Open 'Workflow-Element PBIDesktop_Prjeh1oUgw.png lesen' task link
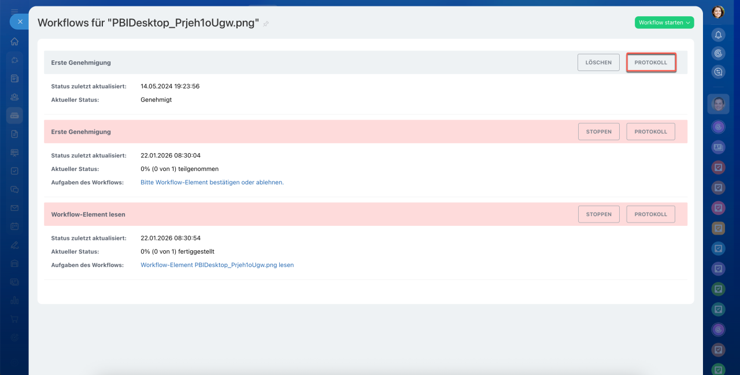740x375 pixels. pyautogui.click(x=217, y=265)
